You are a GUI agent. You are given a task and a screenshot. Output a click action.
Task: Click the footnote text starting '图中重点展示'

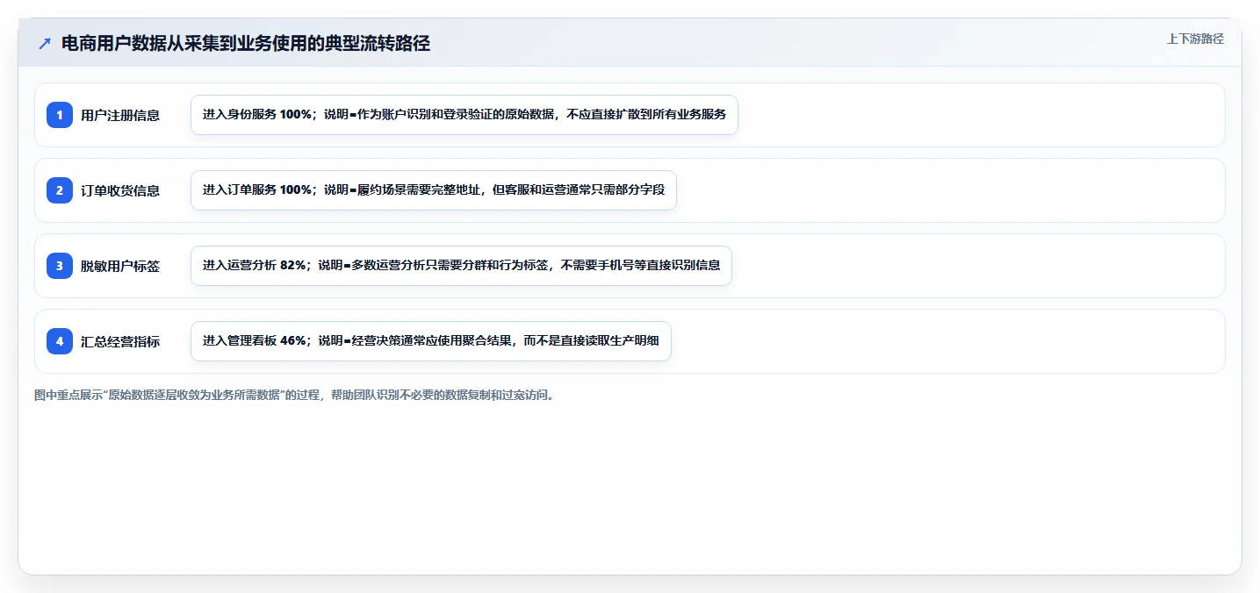pyautogui.click(x=294, y=396)
